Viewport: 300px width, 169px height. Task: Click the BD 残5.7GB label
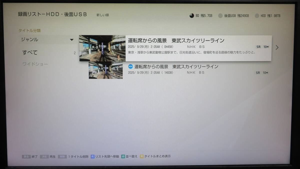[x=204, y=16]
